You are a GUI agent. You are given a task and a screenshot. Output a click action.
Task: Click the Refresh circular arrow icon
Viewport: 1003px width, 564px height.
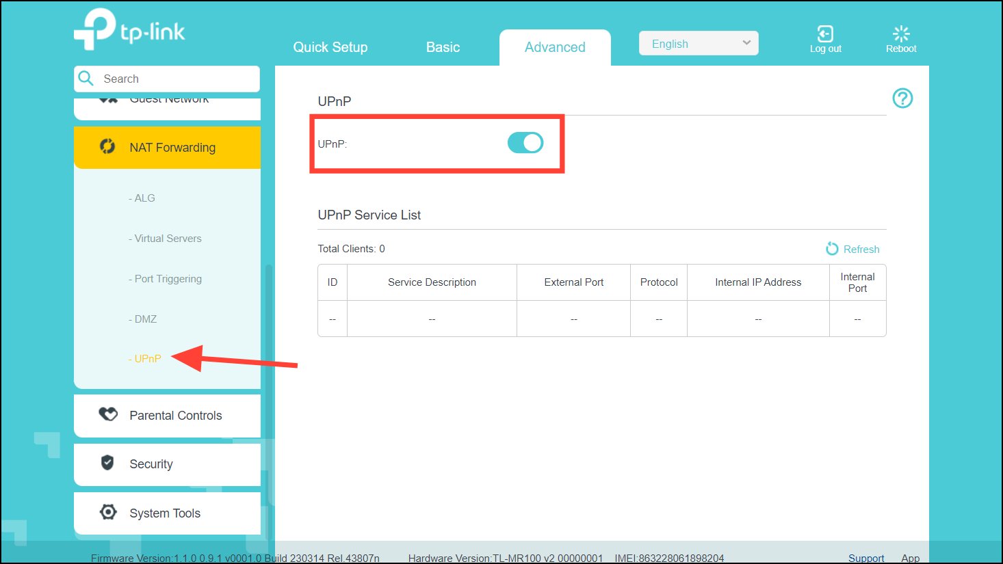[832, 249]
